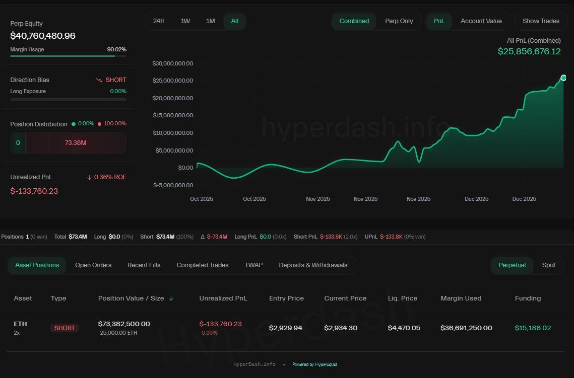
Task: Select the 24H time range
Action: click(159, 21)
